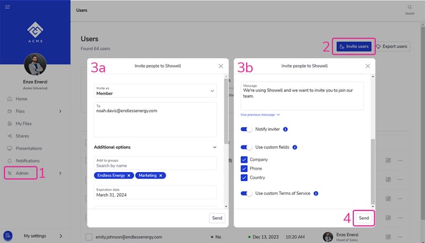Image resolution: width=425 pixels, height=243 pixels.
Task: Uncheck the Company checkbox
Action: tap(244, 159)
